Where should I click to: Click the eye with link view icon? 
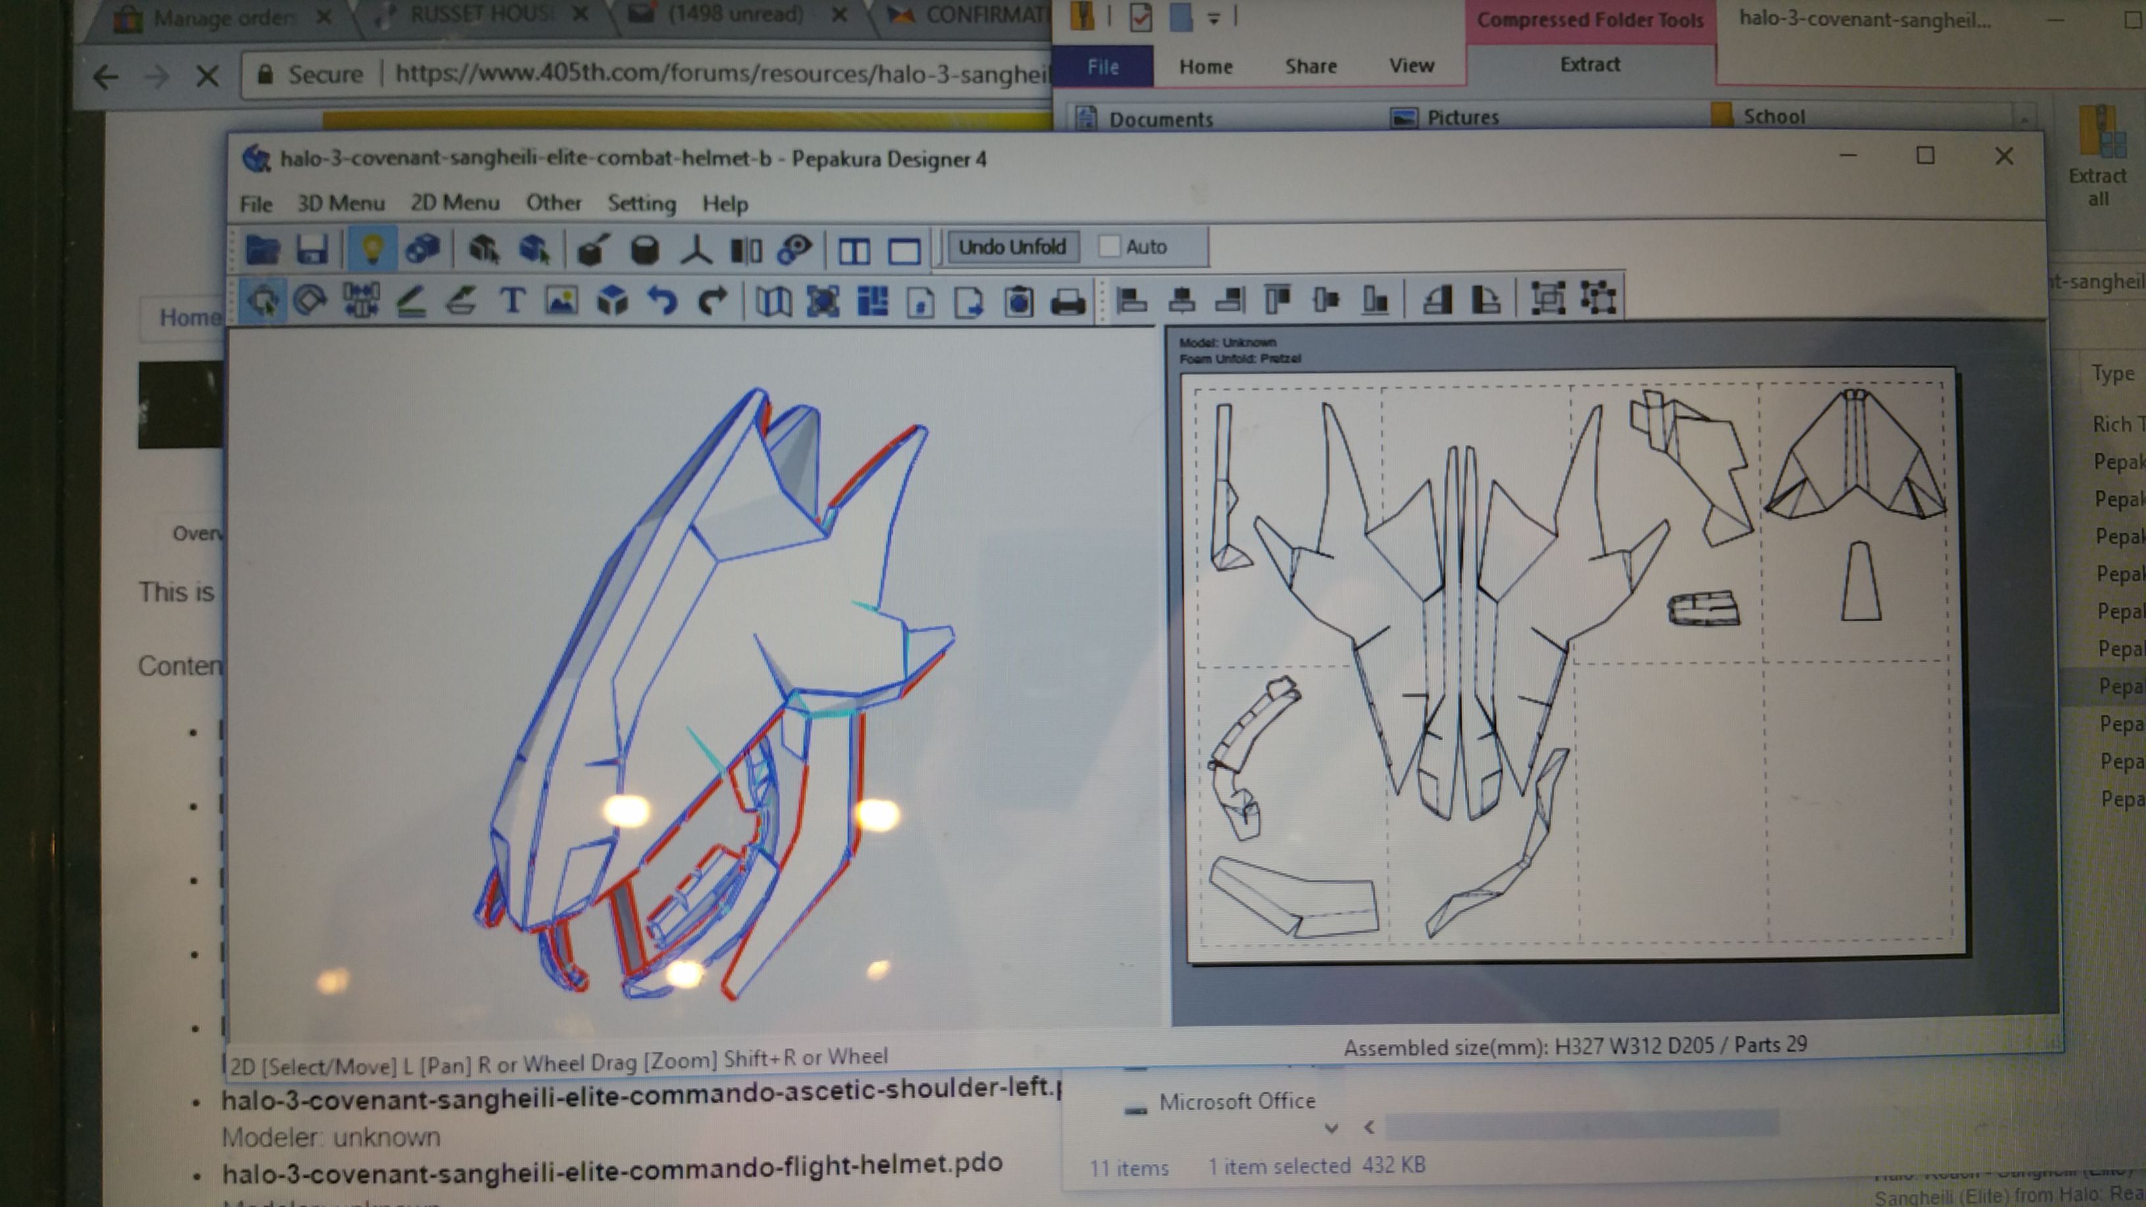click(794, 249)
